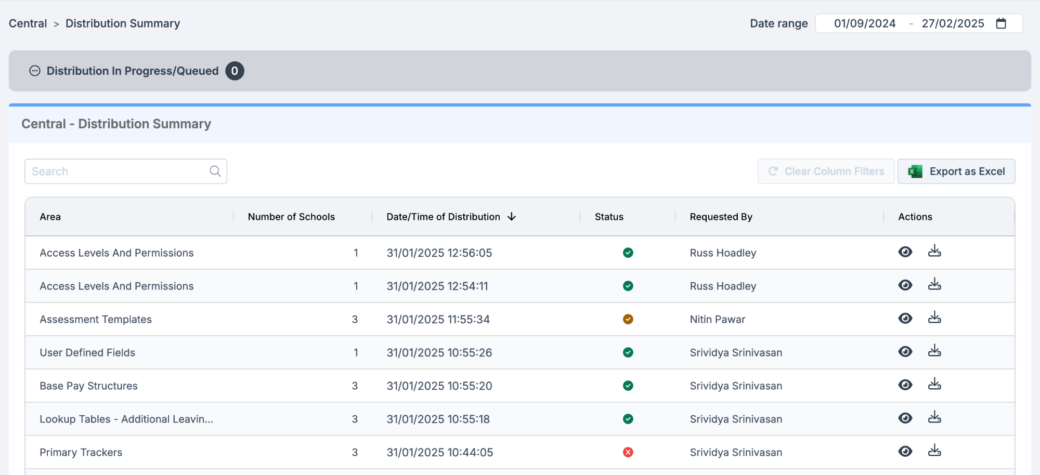The image size is (1040, 475).
Task: Download the Lookup Tables distribution
Action: [934, 418]
